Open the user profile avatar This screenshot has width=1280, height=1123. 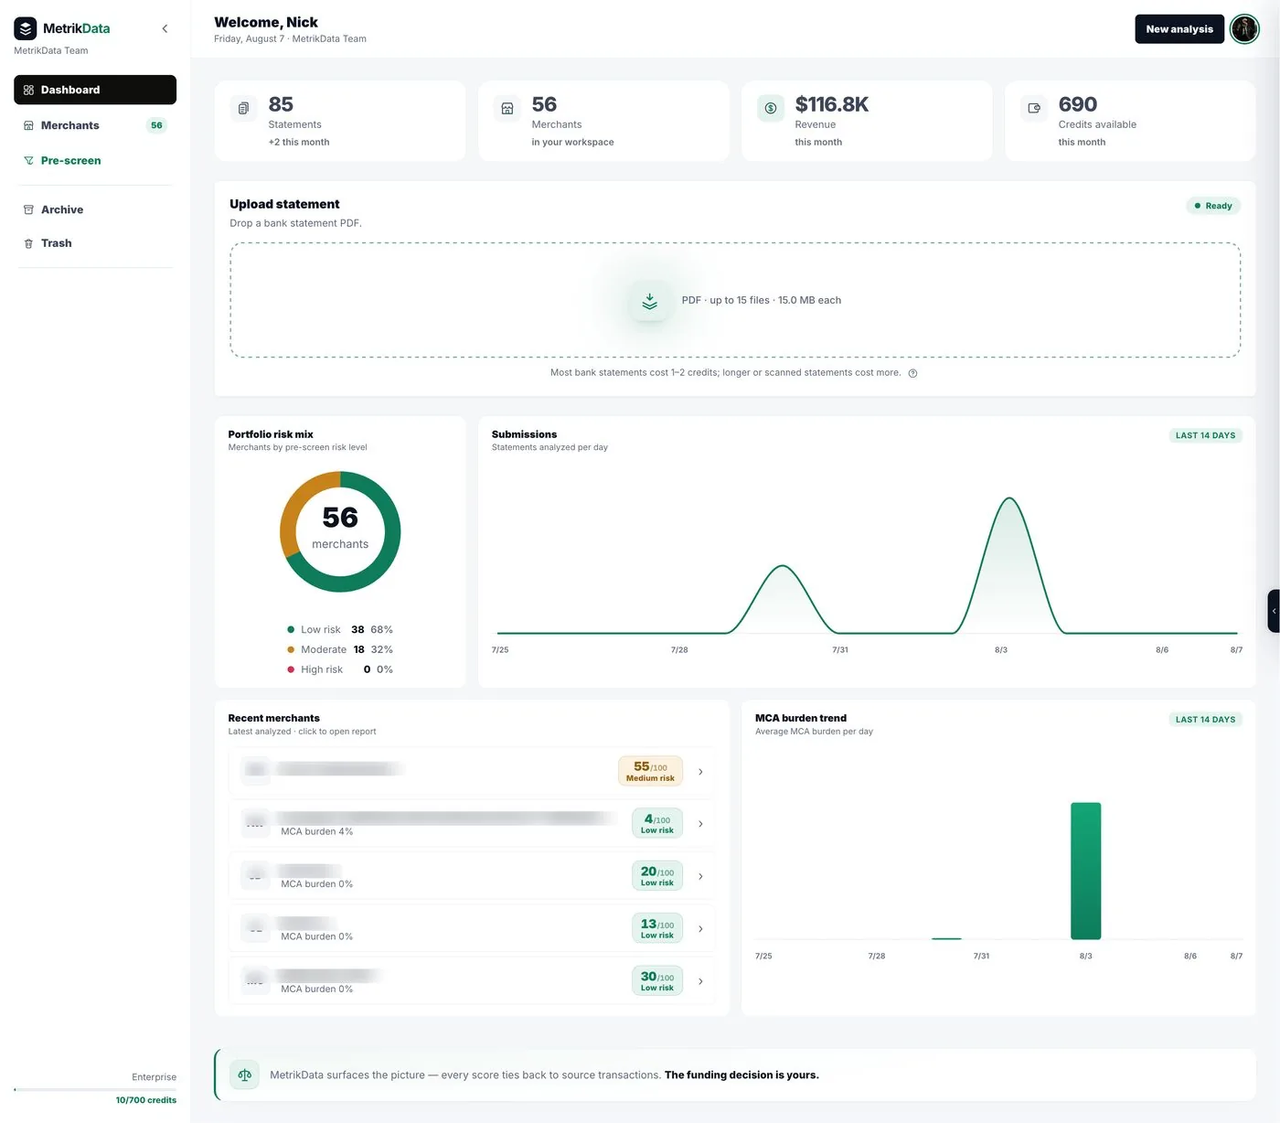tap(1244, 29)
